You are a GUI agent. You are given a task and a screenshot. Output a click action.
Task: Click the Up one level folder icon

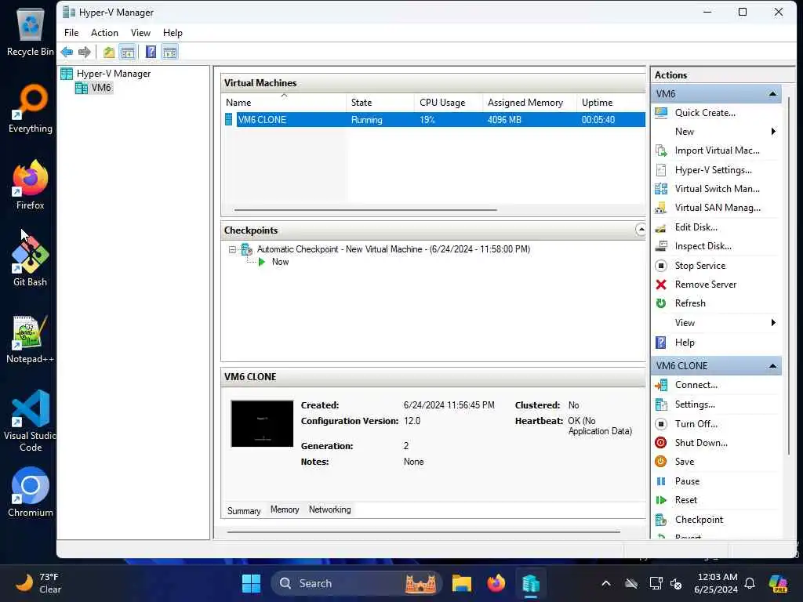(x=108, y=53)
